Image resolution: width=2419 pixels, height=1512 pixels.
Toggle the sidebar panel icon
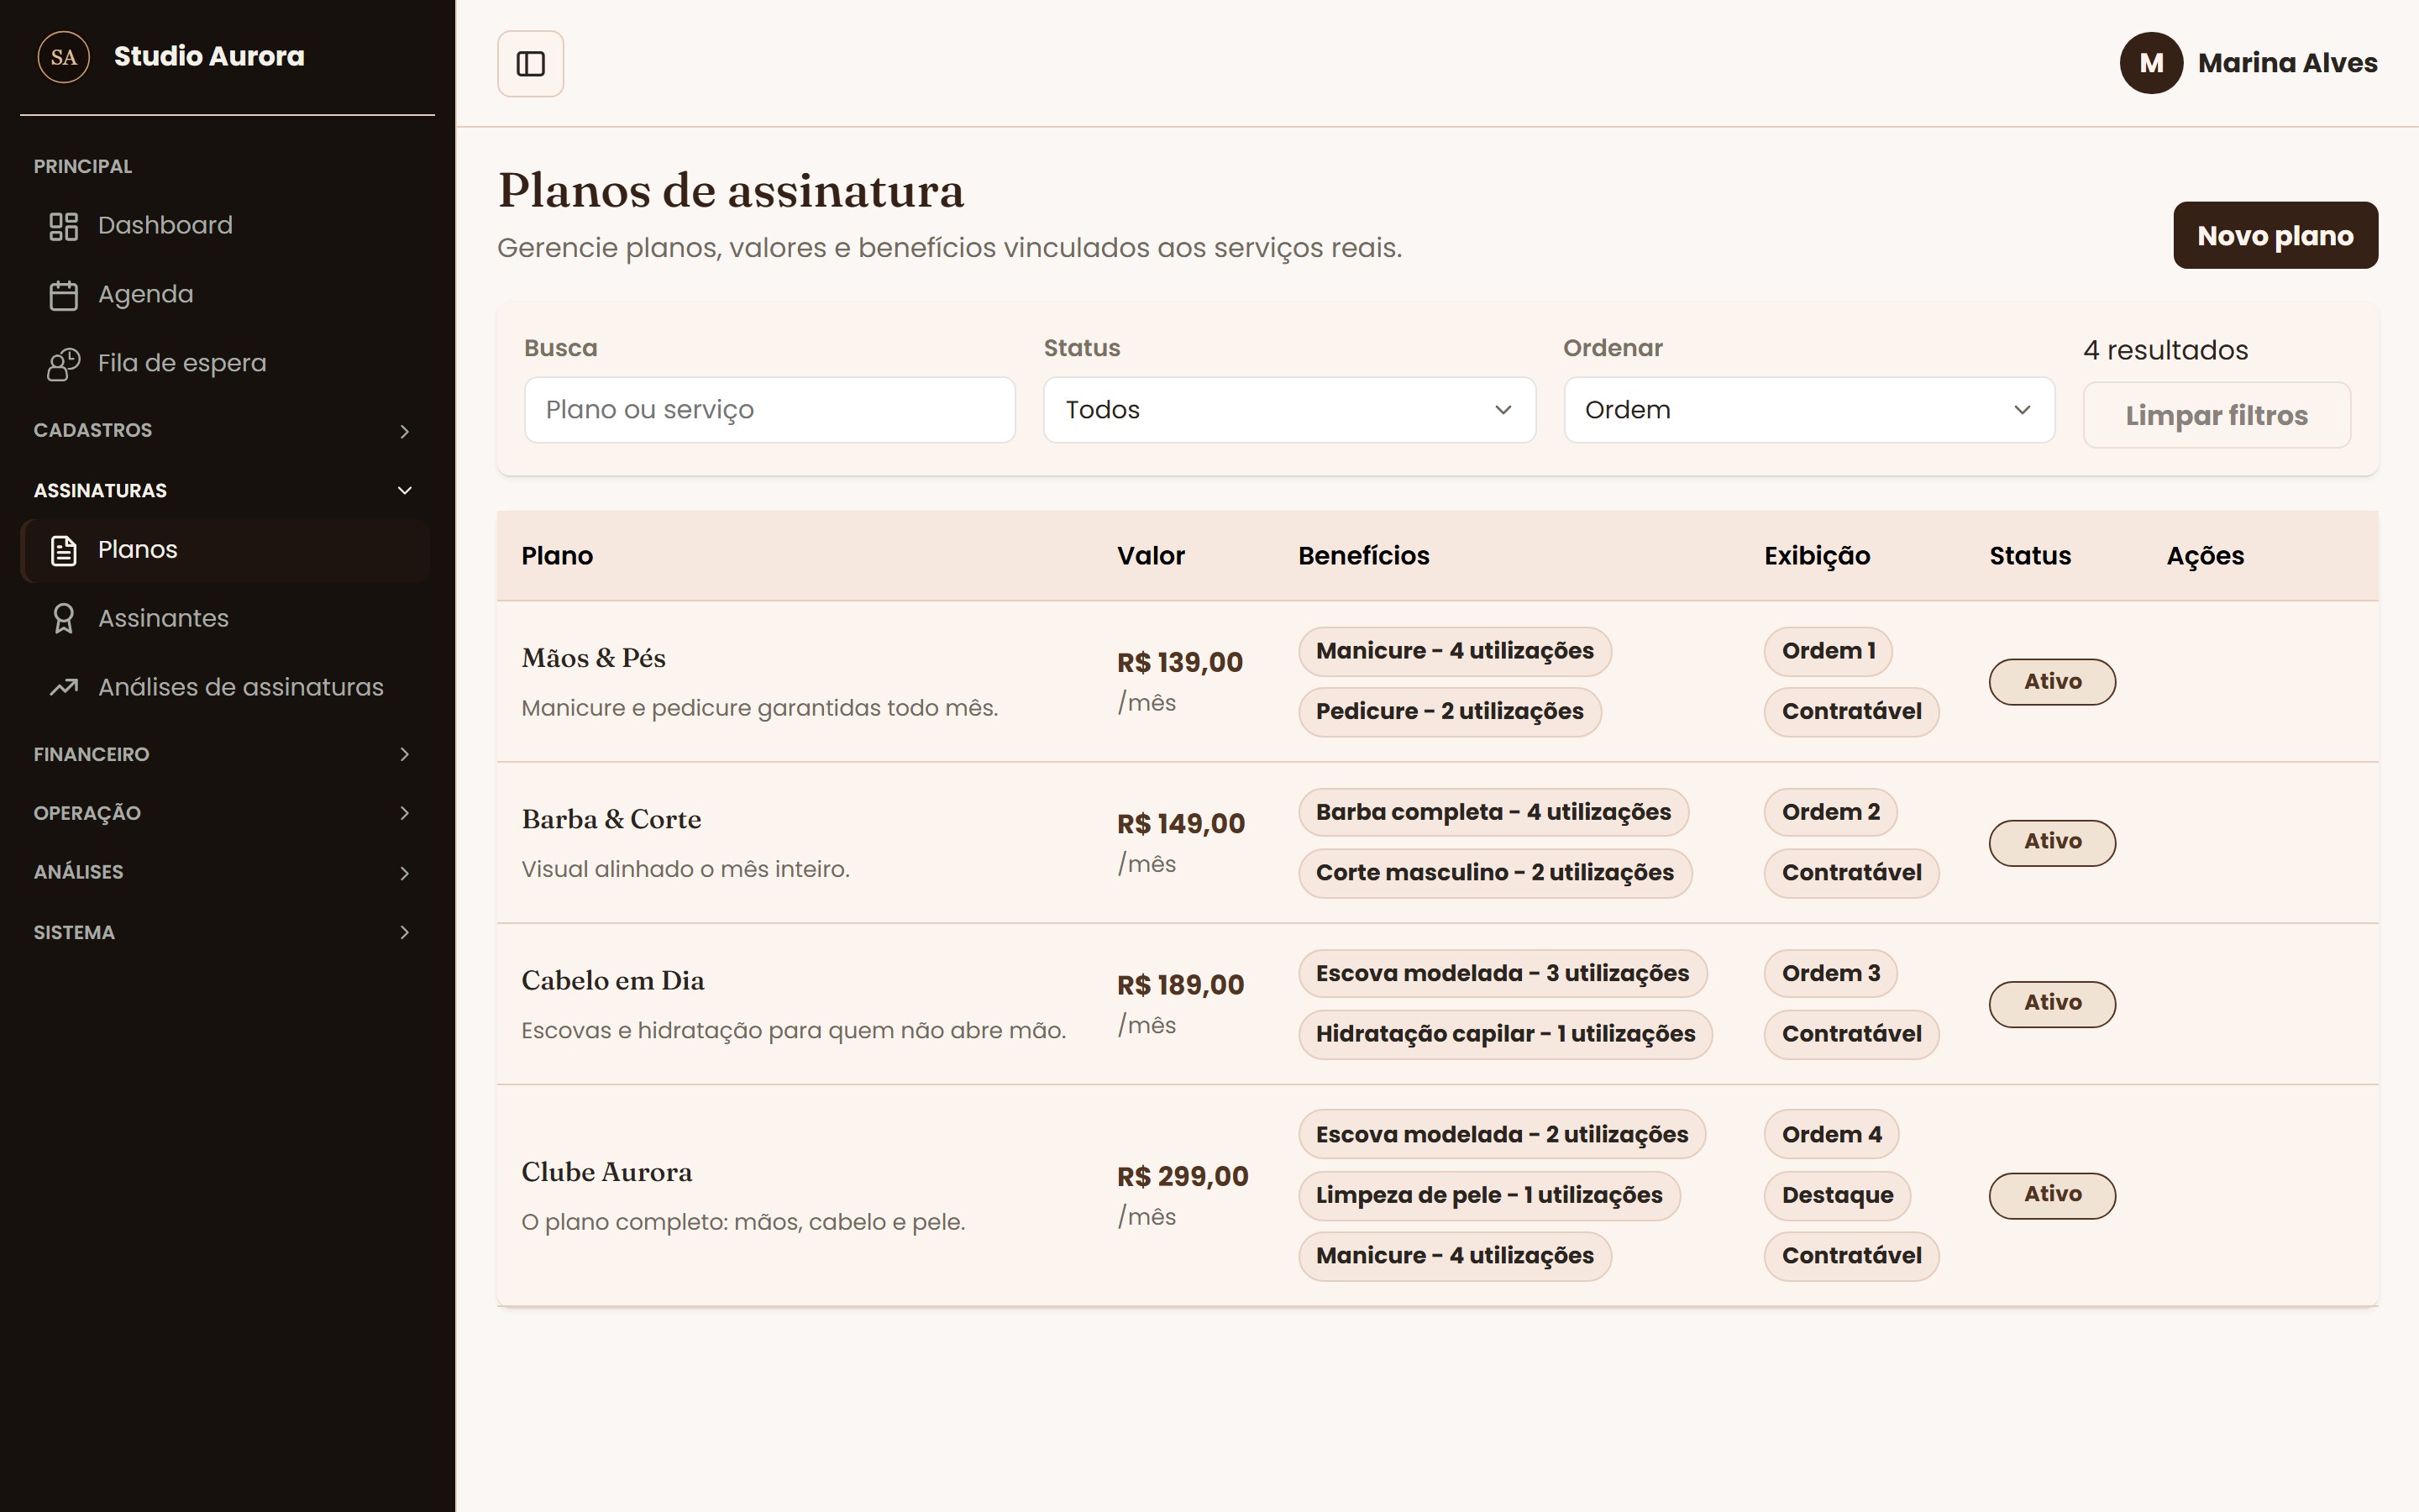point(530,64)
